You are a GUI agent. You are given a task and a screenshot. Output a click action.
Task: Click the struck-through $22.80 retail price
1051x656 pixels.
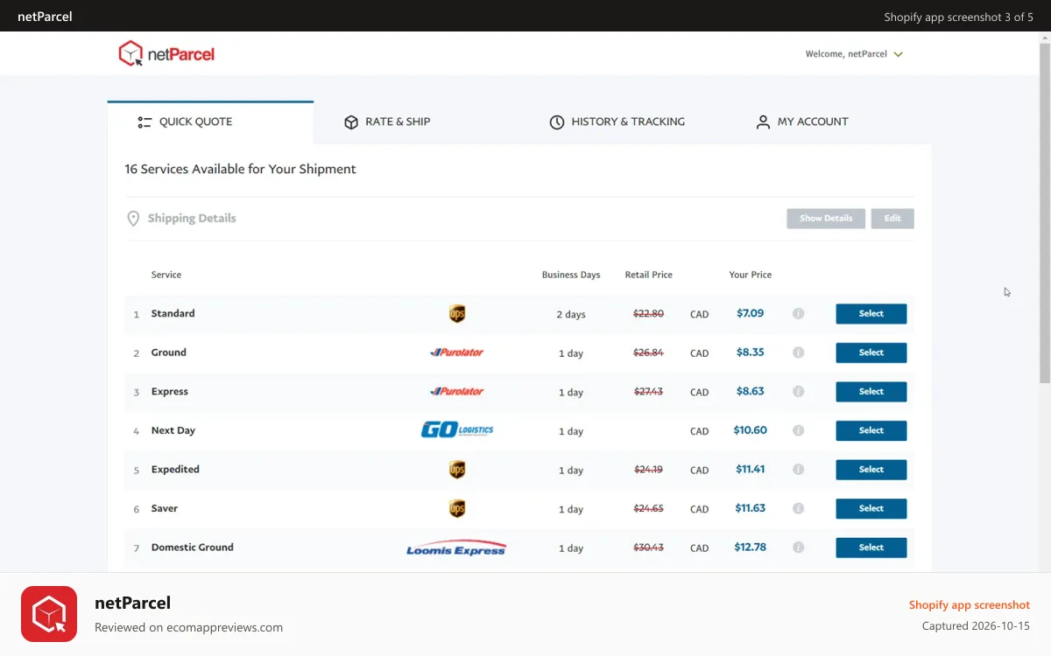(648, 314)
